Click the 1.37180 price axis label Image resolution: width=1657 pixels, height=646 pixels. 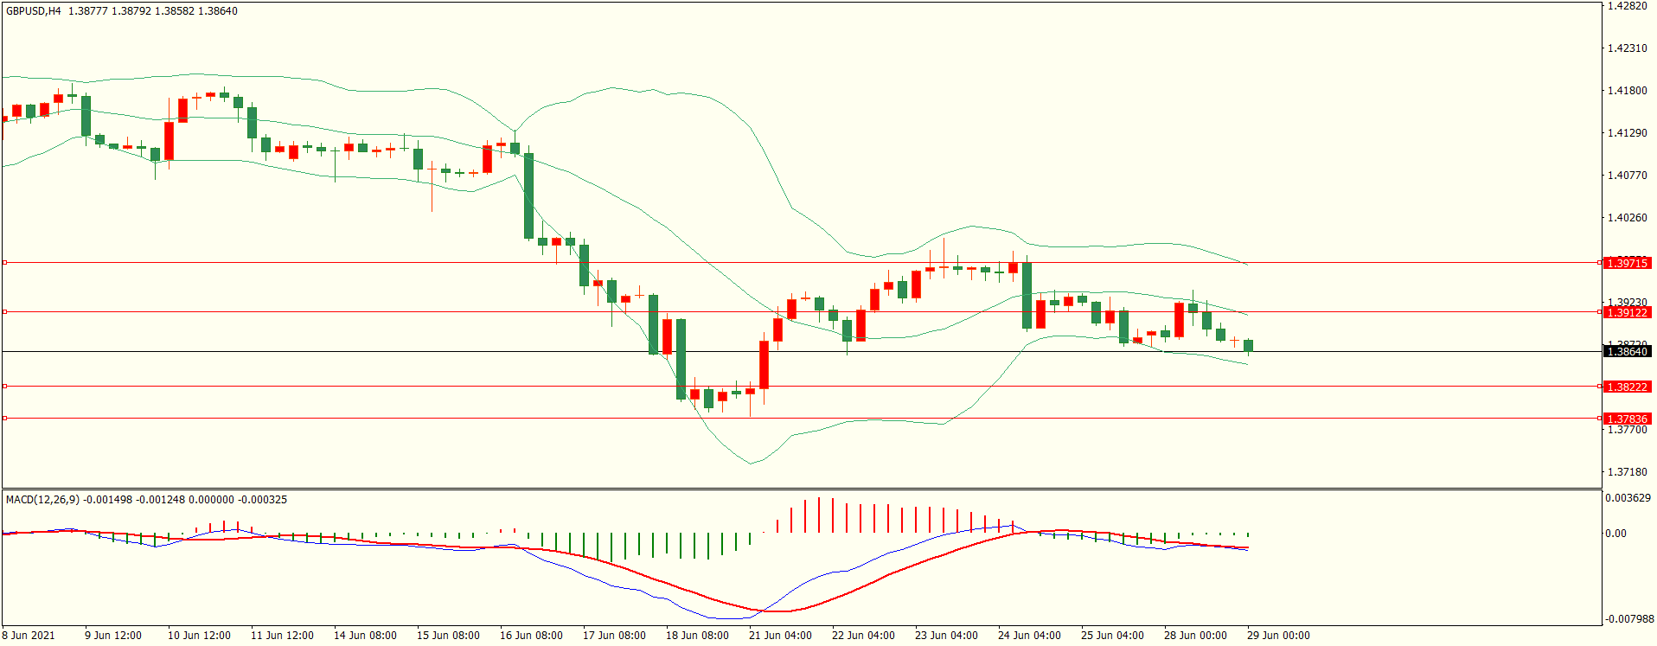point(1627,472)
